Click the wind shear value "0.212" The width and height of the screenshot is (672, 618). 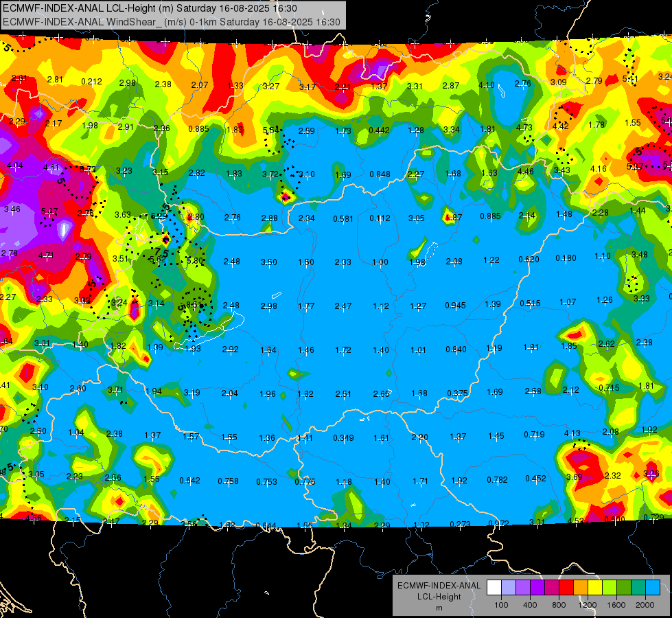(92, 82)
